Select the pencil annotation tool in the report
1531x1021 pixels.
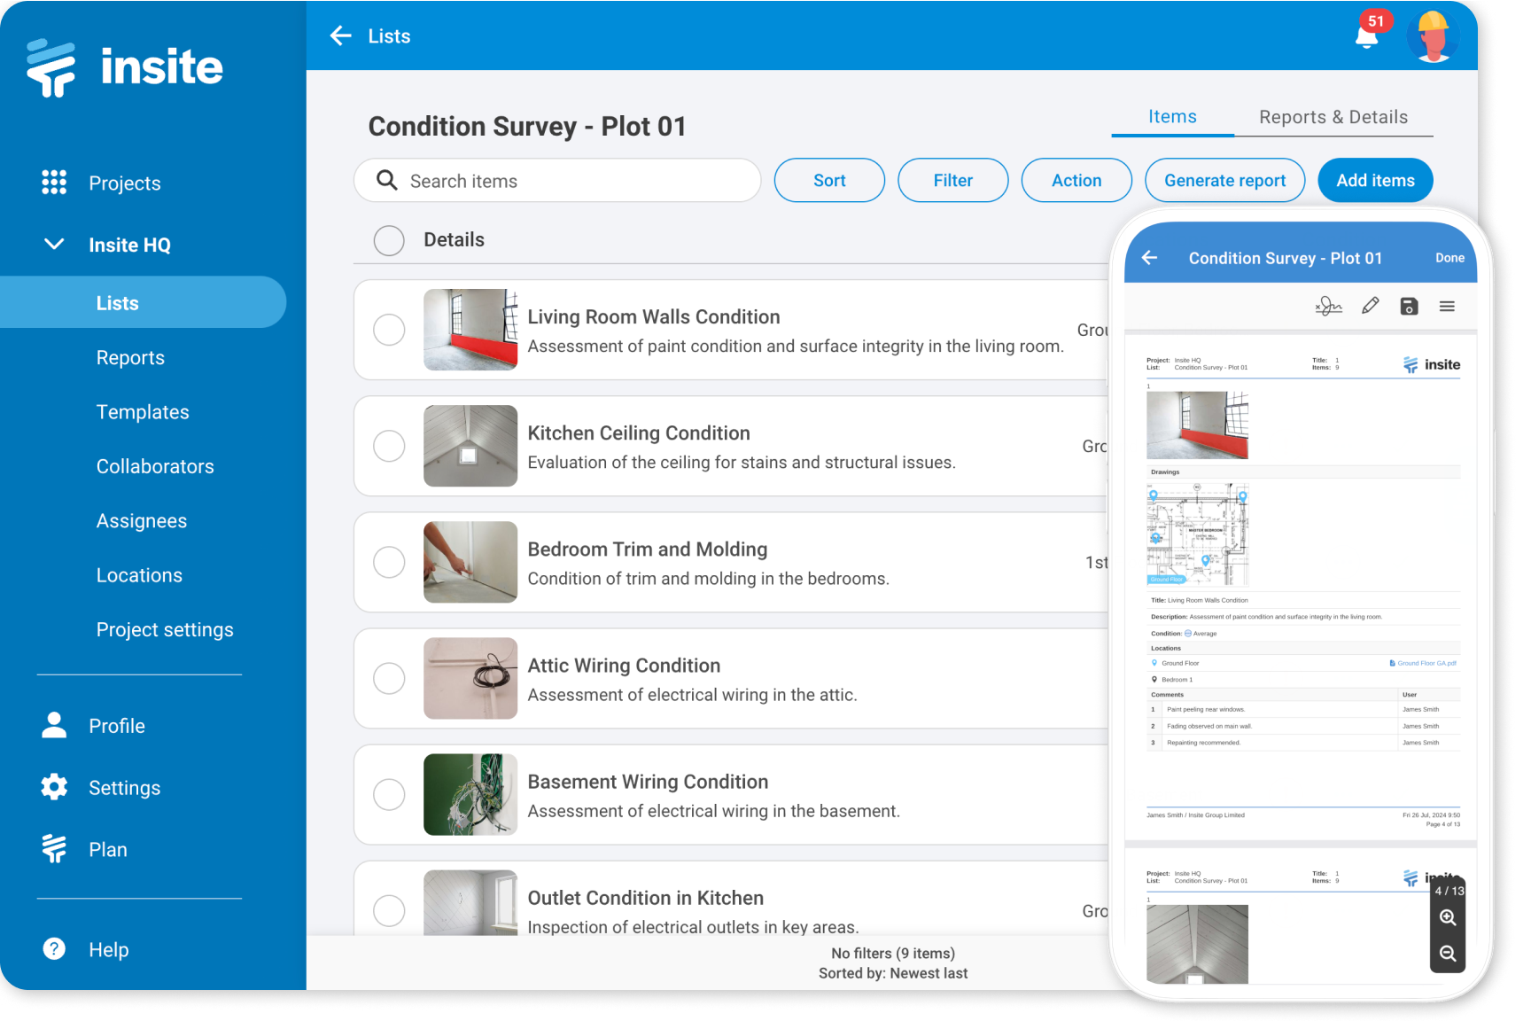[x=1370, y=305]
